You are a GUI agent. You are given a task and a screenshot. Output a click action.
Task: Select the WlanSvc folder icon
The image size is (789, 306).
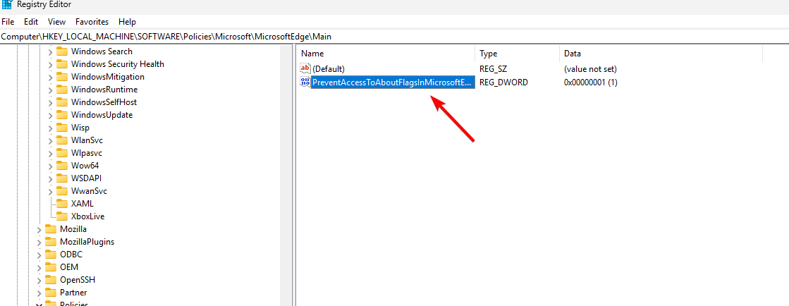click(62, 140)
